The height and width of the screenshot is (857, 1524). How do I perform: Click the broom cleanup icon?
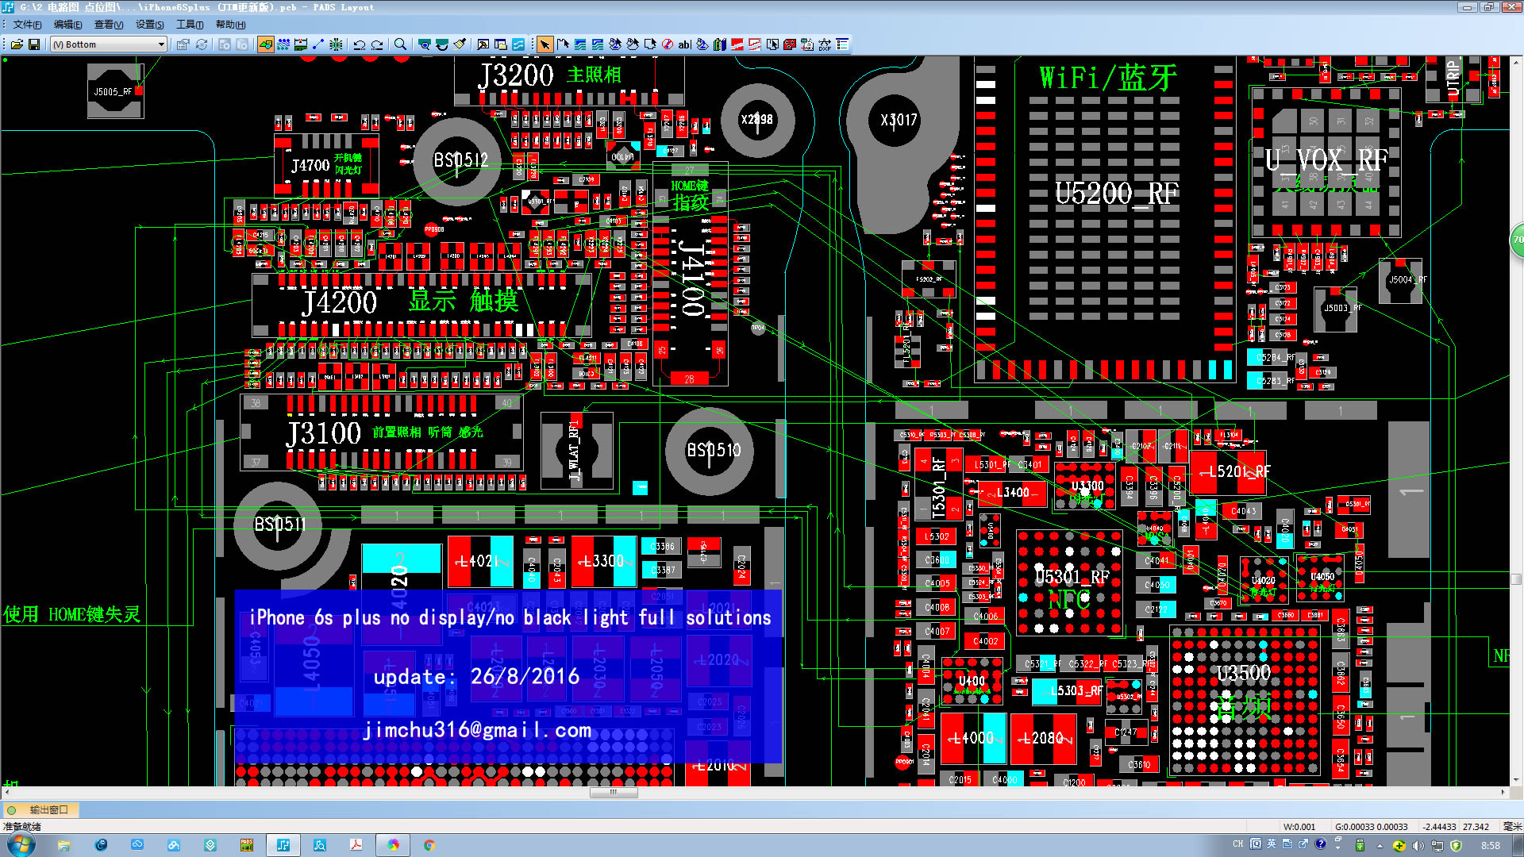[x=460, y=44]
